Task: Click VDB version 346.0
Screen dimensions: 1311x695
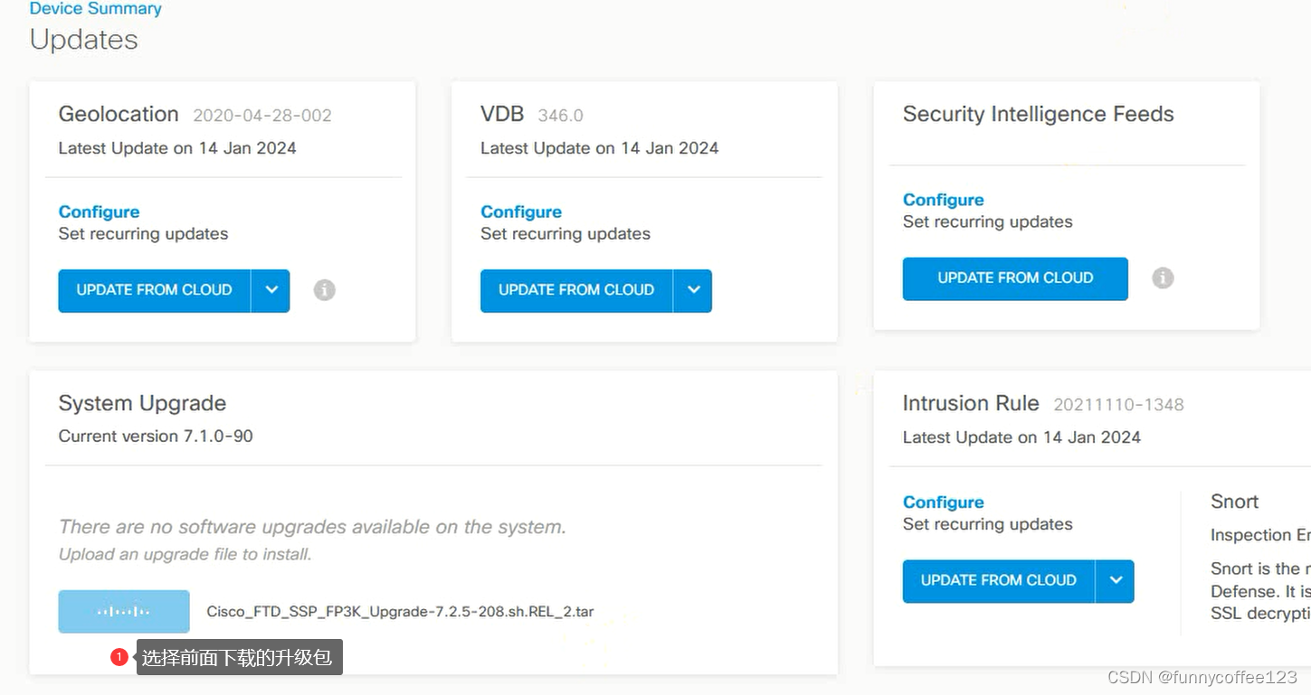Action: tap(560, 116)
